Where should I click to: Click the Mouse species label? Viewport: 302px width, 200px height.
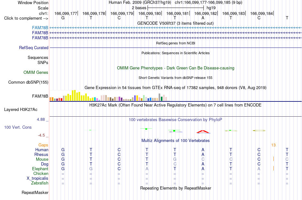(42, 159)
